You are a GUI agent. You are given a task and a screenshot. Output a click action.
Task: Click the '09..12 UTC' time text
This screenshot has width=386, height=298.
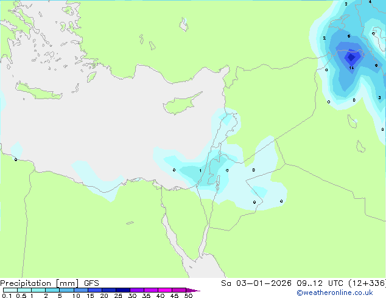coord(320,283)
